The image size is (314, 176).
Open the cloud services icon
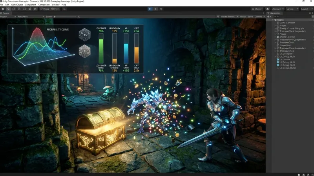(267, 9)
